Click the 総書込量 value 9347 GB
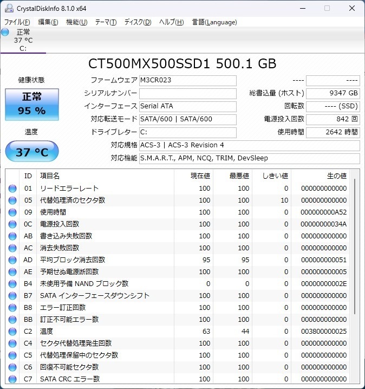 333,94
